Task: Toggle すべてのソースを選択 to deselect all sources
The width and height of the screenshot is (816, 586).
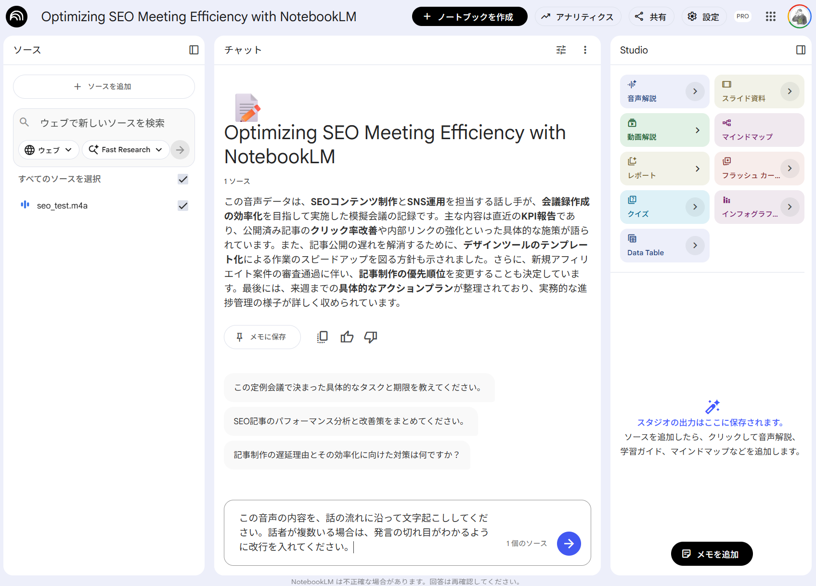Action: point(182,179)
